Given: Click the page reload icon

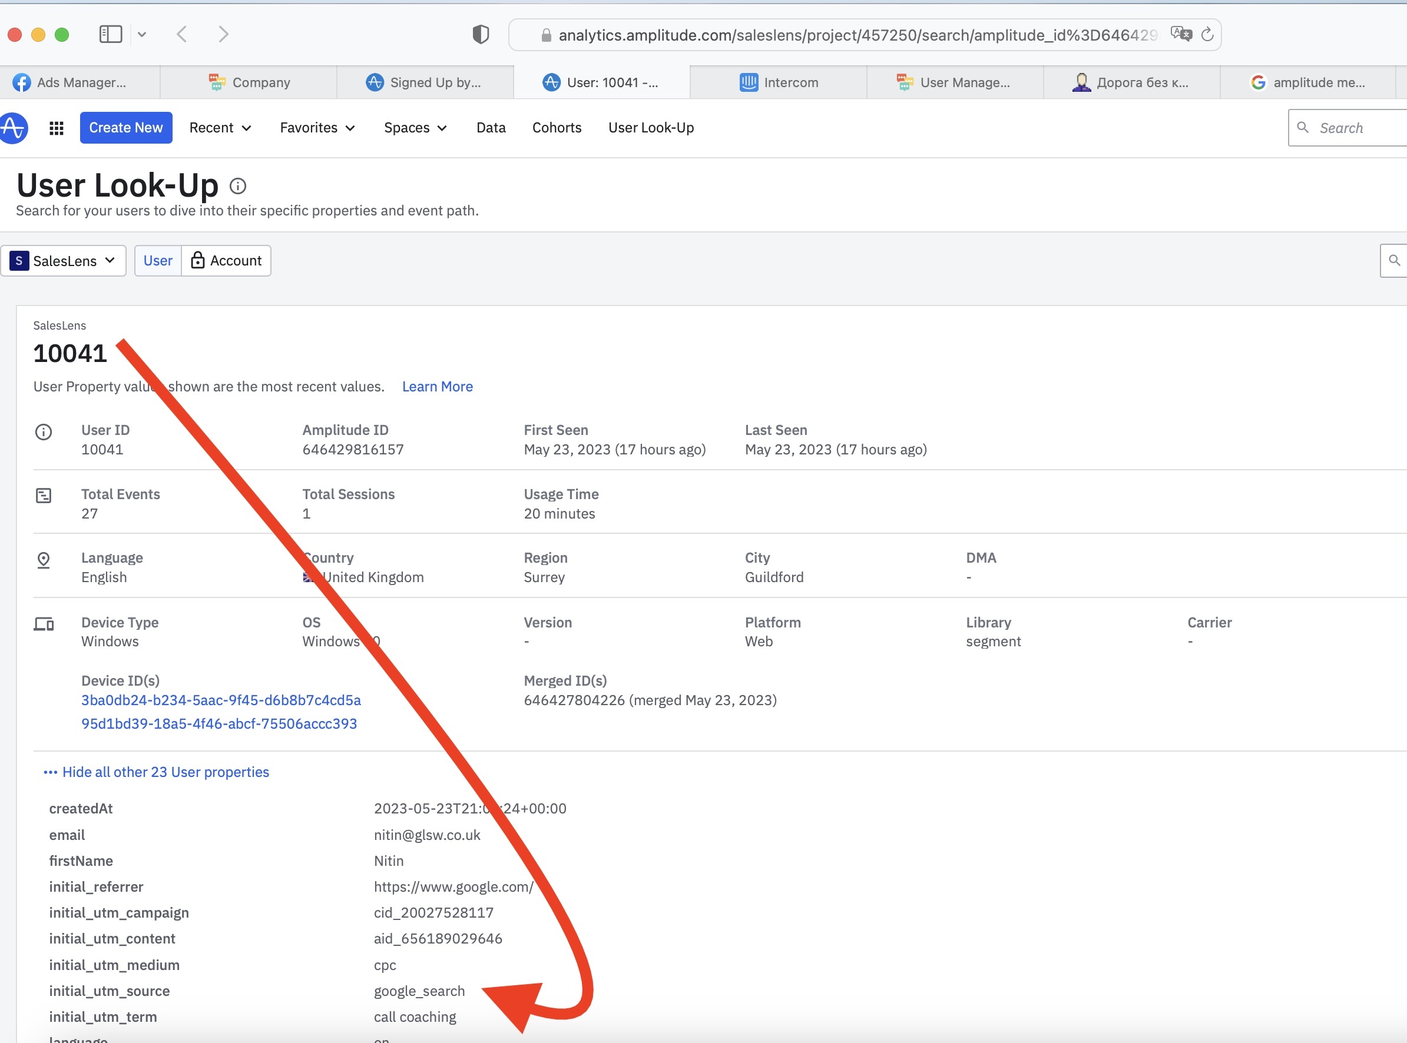Looking at the screenshot, I should tap(1207, 34).
